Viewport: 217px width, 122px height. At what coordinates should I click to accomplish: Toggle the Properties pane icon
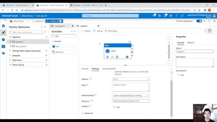pos(210,30)
